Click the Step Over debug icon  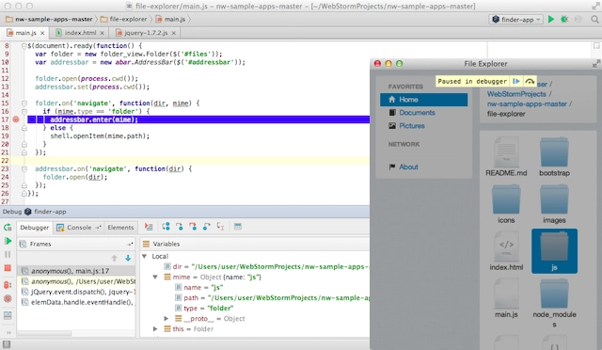pyautogui.click(x=166, y=227)
